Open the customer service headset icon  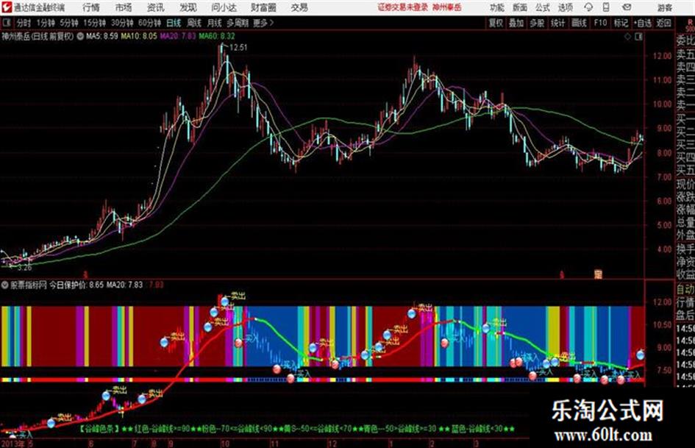point(588,7)
